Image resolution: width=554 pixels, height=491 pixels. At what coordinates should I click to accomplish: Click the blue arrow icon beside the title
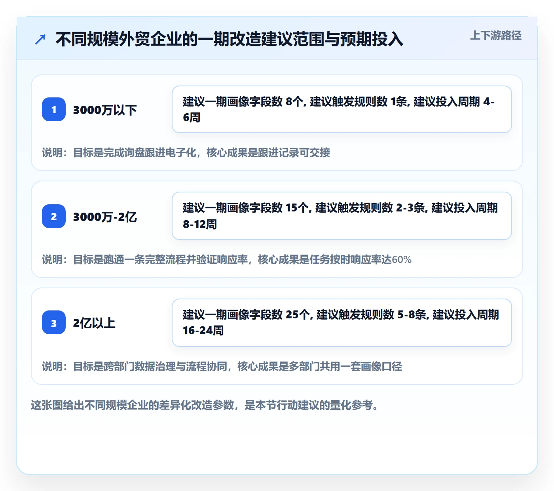pyautogui.click(x=40, y=39)
